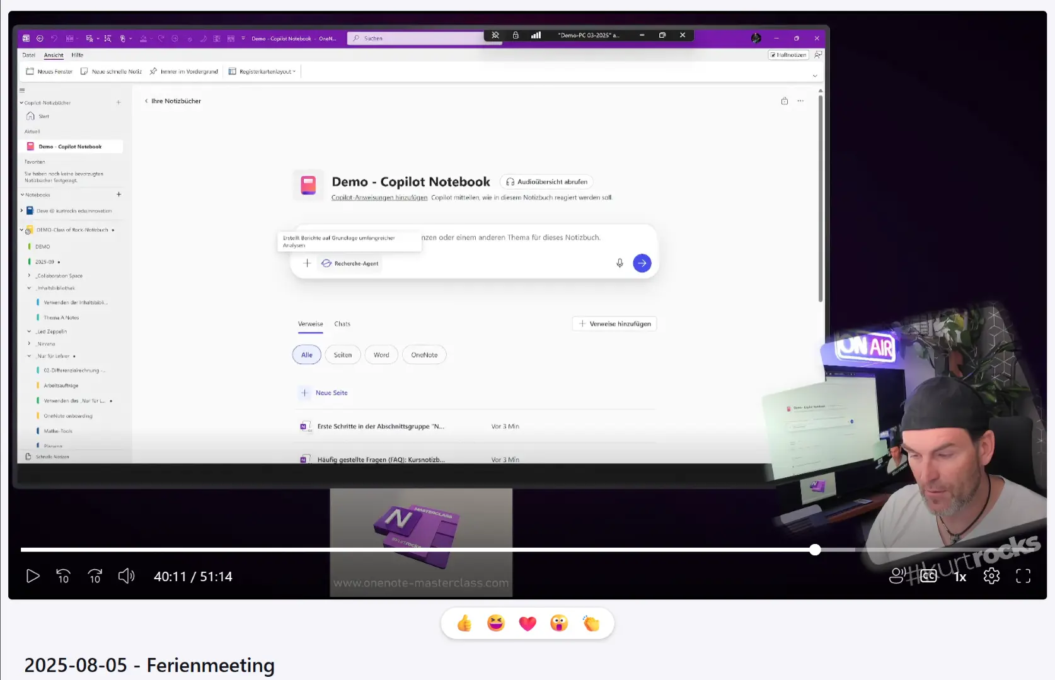
Task: Open the Ansicht menu tab
Action: pos(54,55)
